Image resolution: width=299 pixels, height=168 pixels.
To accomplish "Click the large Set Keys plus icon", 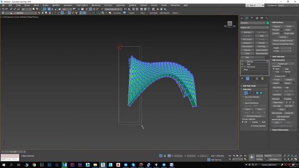I will [x=252, y=157].
